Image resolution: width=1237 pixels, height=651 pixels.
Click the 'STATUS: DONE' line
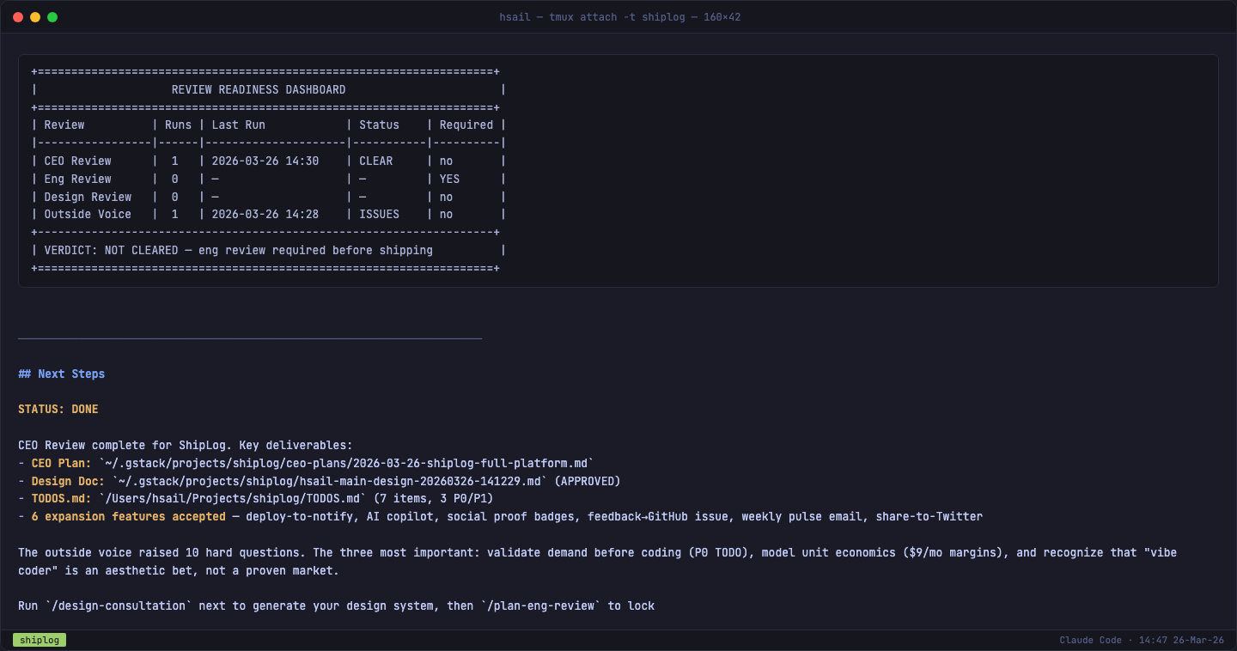click(58, 409)
